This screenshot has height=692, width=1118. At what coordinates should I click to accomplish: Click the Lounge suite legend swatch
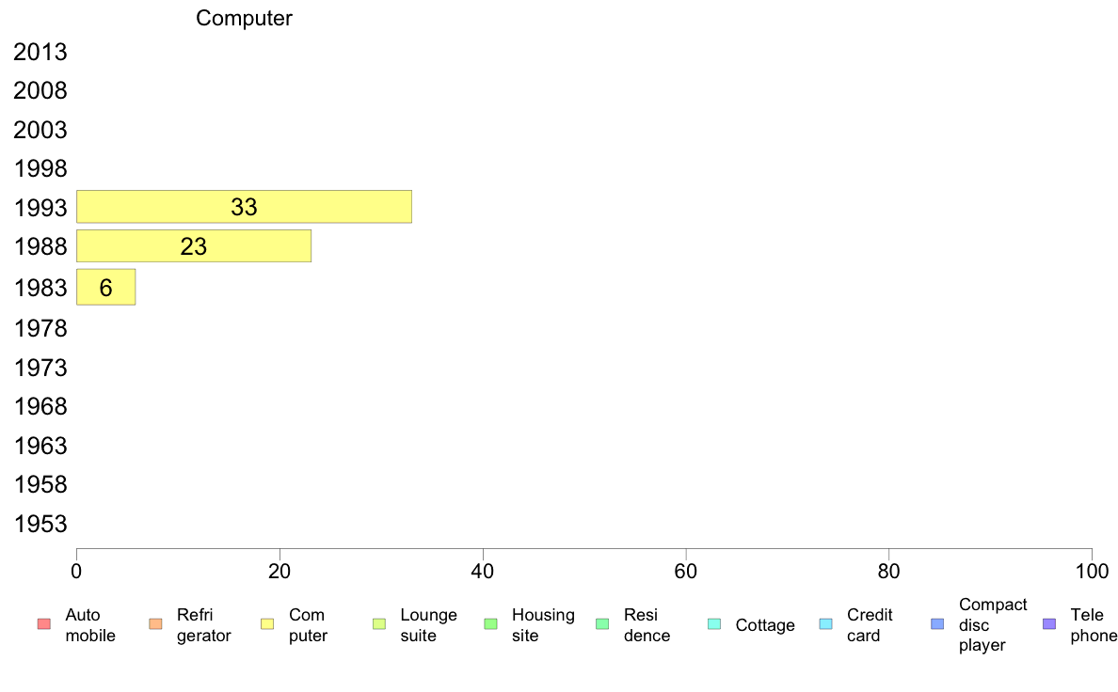(x=379, y=624)
